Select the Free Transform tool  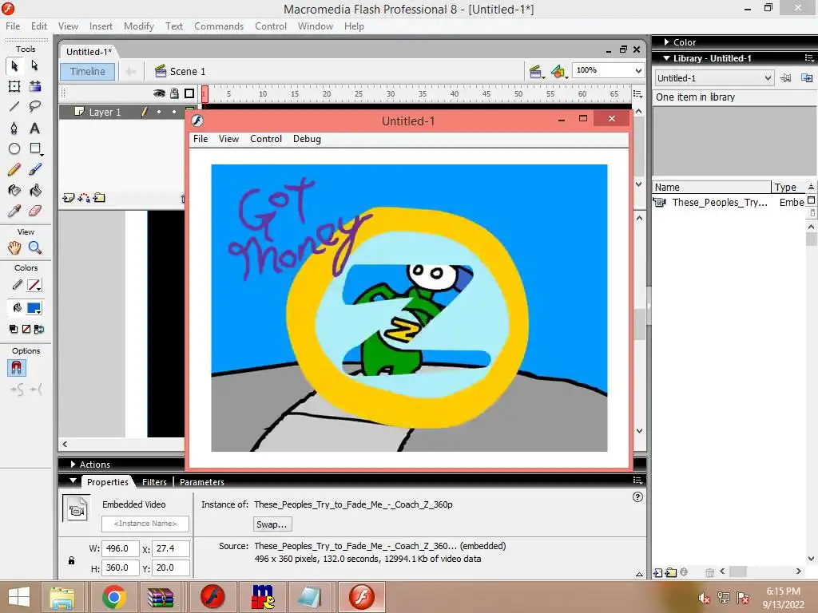[14, 86]
